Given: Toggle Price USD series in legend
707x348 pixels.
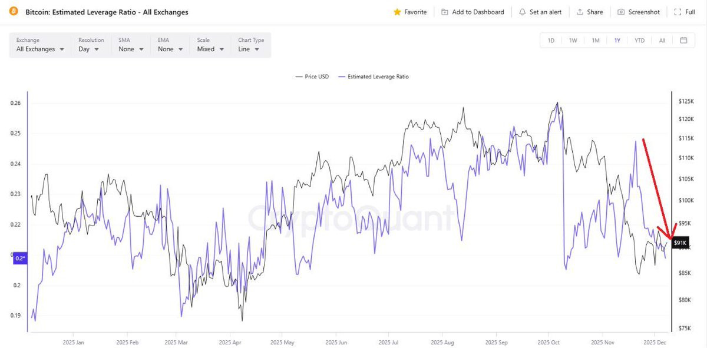Looking at the screenshot, I should [312, 77].
